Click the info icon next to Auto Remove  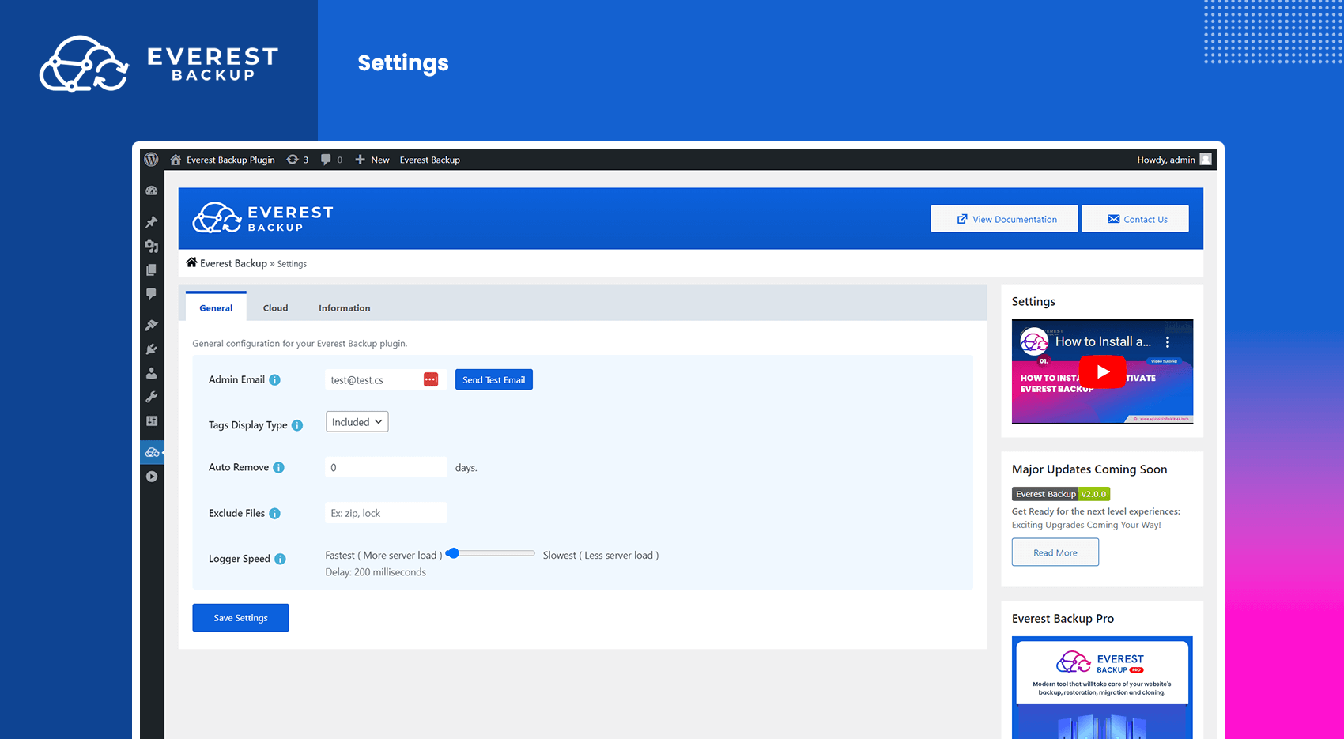[x=278, y=468]
